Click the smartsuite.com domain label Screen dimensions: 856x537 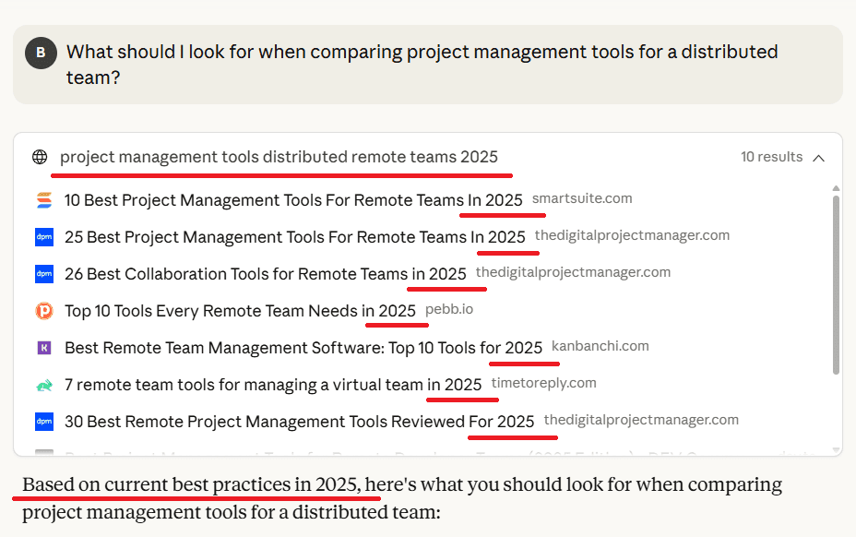[582, 198]
